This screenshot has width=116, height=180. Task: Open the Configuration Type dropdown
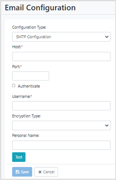click(x=61, y=37)
